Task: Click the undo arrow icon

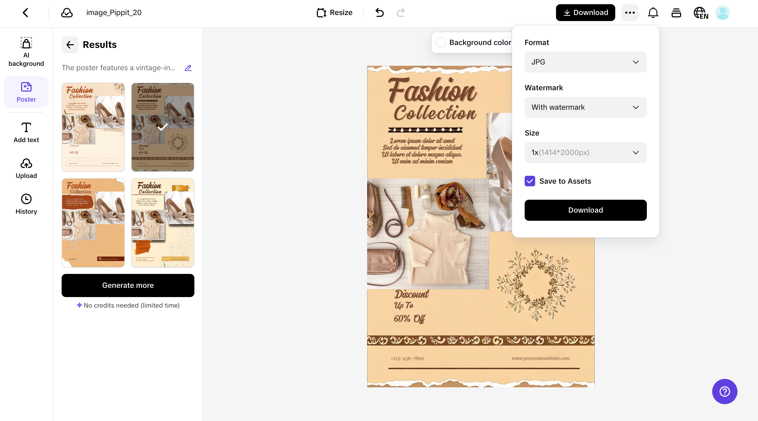Action: [380, 13]
